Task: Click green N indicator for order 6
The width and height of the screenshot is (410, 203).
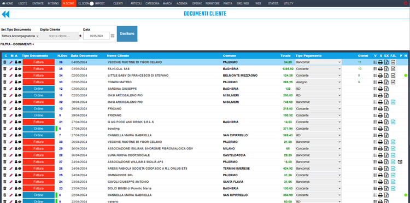Action: [x=406, y=195]
